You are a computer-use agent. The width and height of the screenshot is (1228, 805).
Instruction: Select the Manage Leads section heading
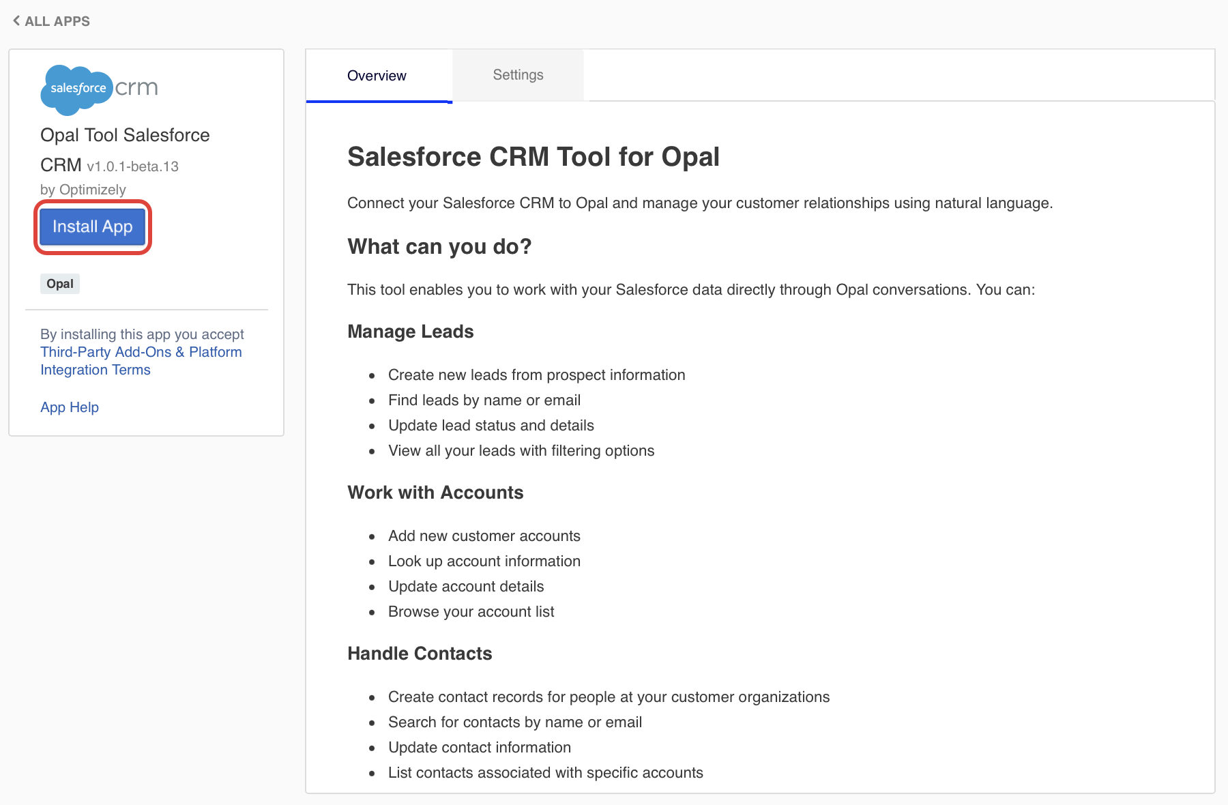coord(410,332)
